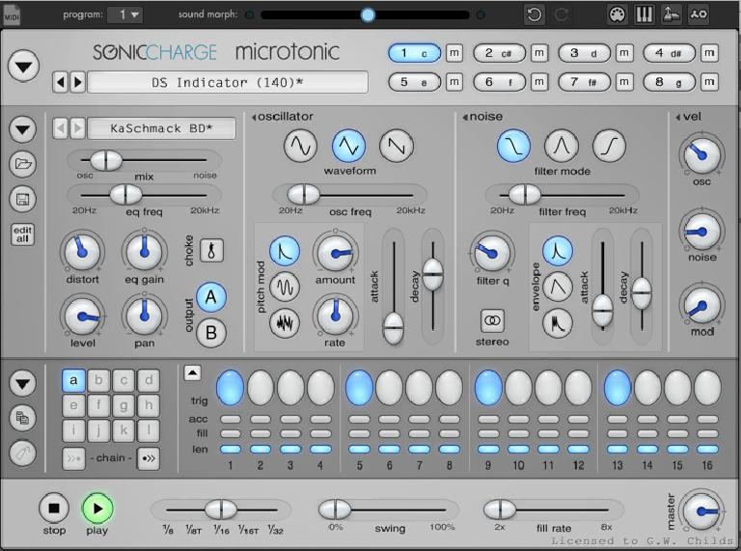Click the redo icon in top bar
741x551 pixels.
click(561, 14)
